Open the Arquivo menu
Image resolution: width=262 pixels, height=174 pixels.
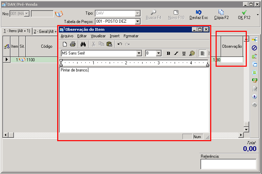point(67,36)
